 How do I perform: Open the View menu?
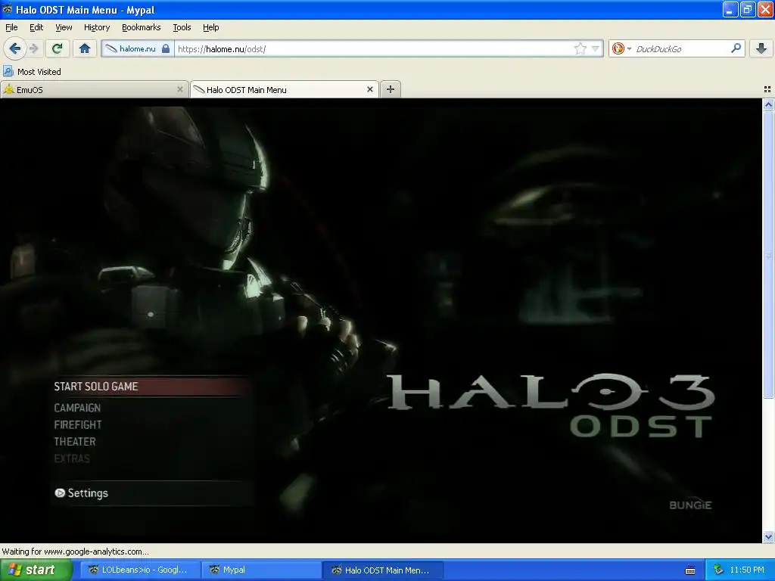(64, 27)
